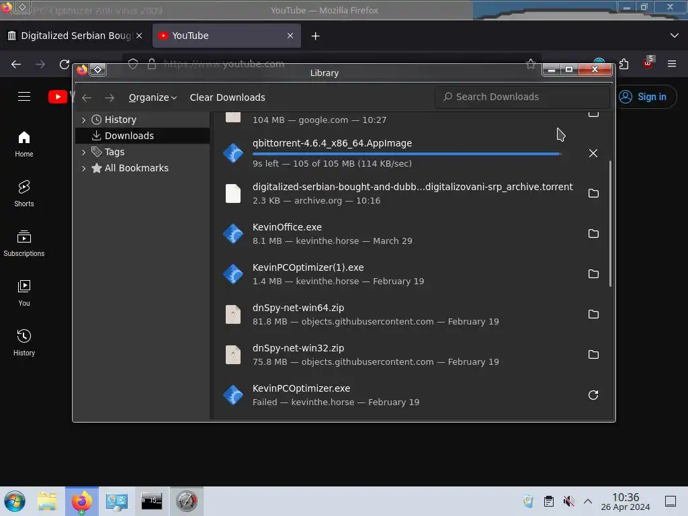Go back in the Firefox browser
The width and height of the screenshot is (688, 516).
point(16,64)
